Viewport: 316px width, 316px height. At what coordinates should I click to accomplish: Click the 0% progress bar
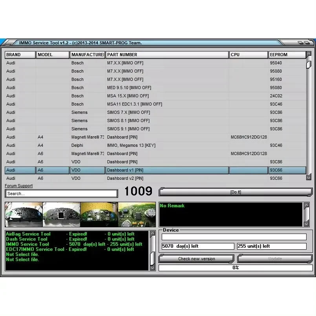[235, 267]
